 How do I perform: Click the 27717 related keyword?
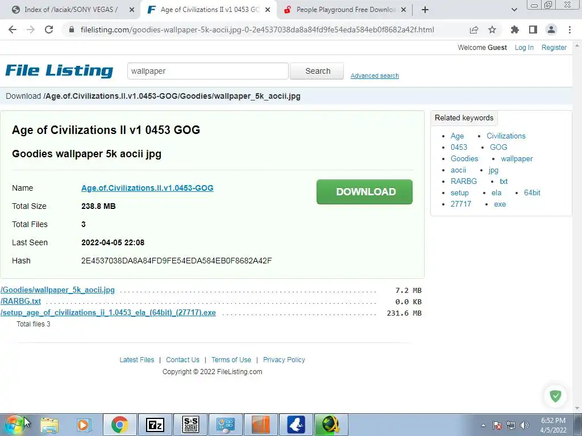click(x=460, y=204)
